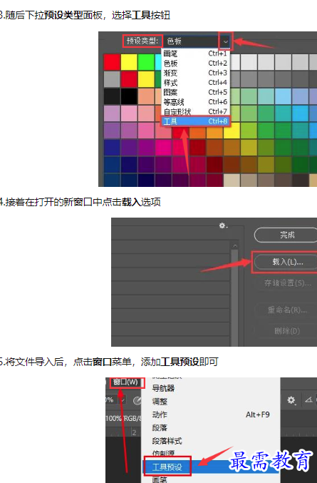Screen dimensions: 317x483
Task: Select 自定形状 in the preset type list
Action: (195, 111)
